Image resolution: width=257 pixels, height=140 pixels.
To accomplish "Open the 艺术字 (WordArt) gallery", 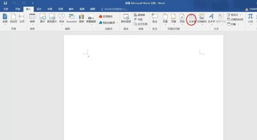I will (x=211, y=19).
